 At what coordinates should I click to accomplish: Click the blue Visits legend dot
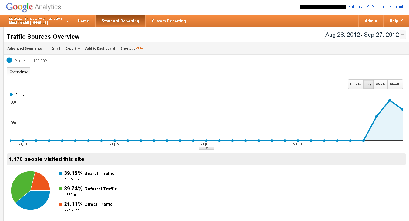[x=11, y=94]
